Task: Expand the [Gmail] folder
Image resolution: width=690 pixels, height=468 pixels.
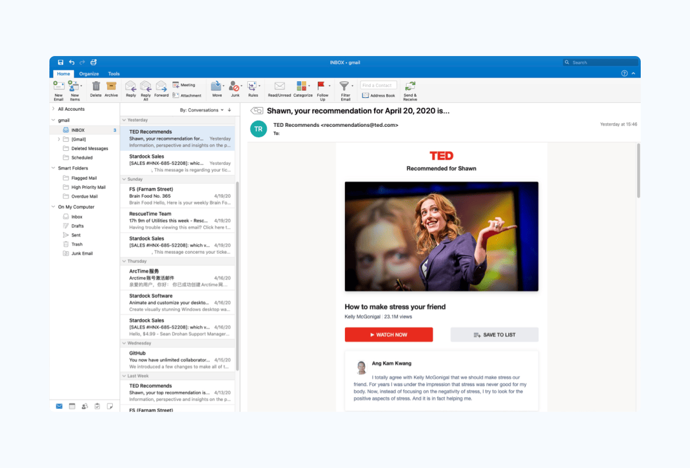Action: pos(59,139)
